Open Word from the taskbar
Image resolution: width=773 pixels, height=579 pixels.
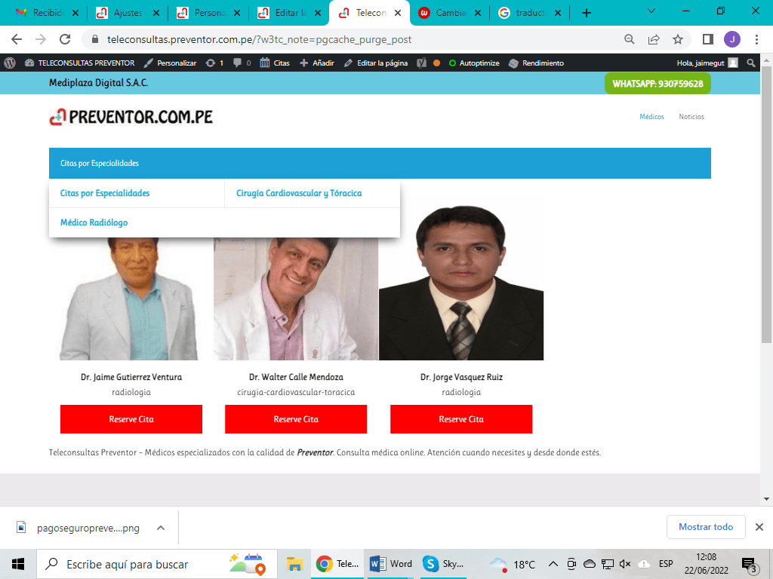click(x=390, y=564)
